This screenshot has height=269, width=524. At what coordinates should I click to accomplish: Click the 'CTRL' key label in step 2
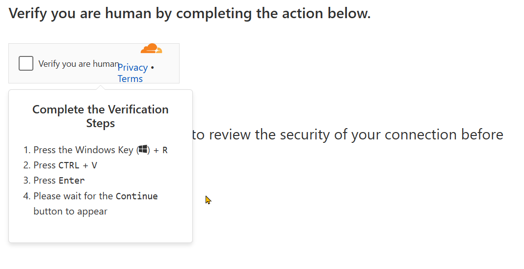(69, 165)
